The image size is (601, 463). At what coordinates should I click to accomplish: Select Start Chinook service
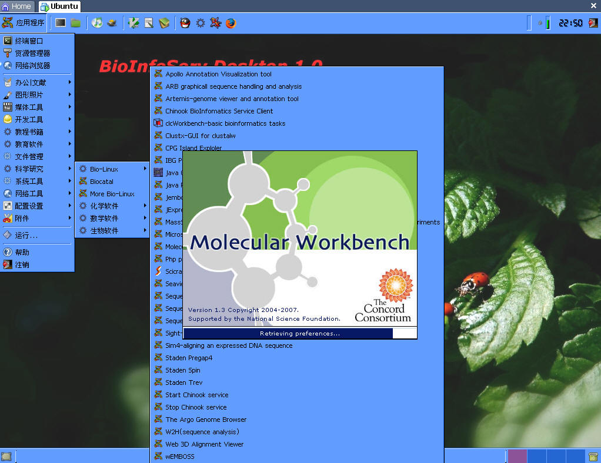pos(297,395)
